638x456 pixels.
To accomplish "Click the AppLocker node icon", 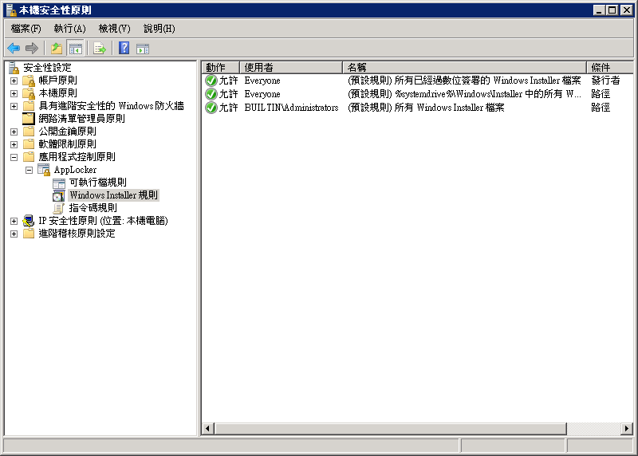I will click(x=44, y=170).
